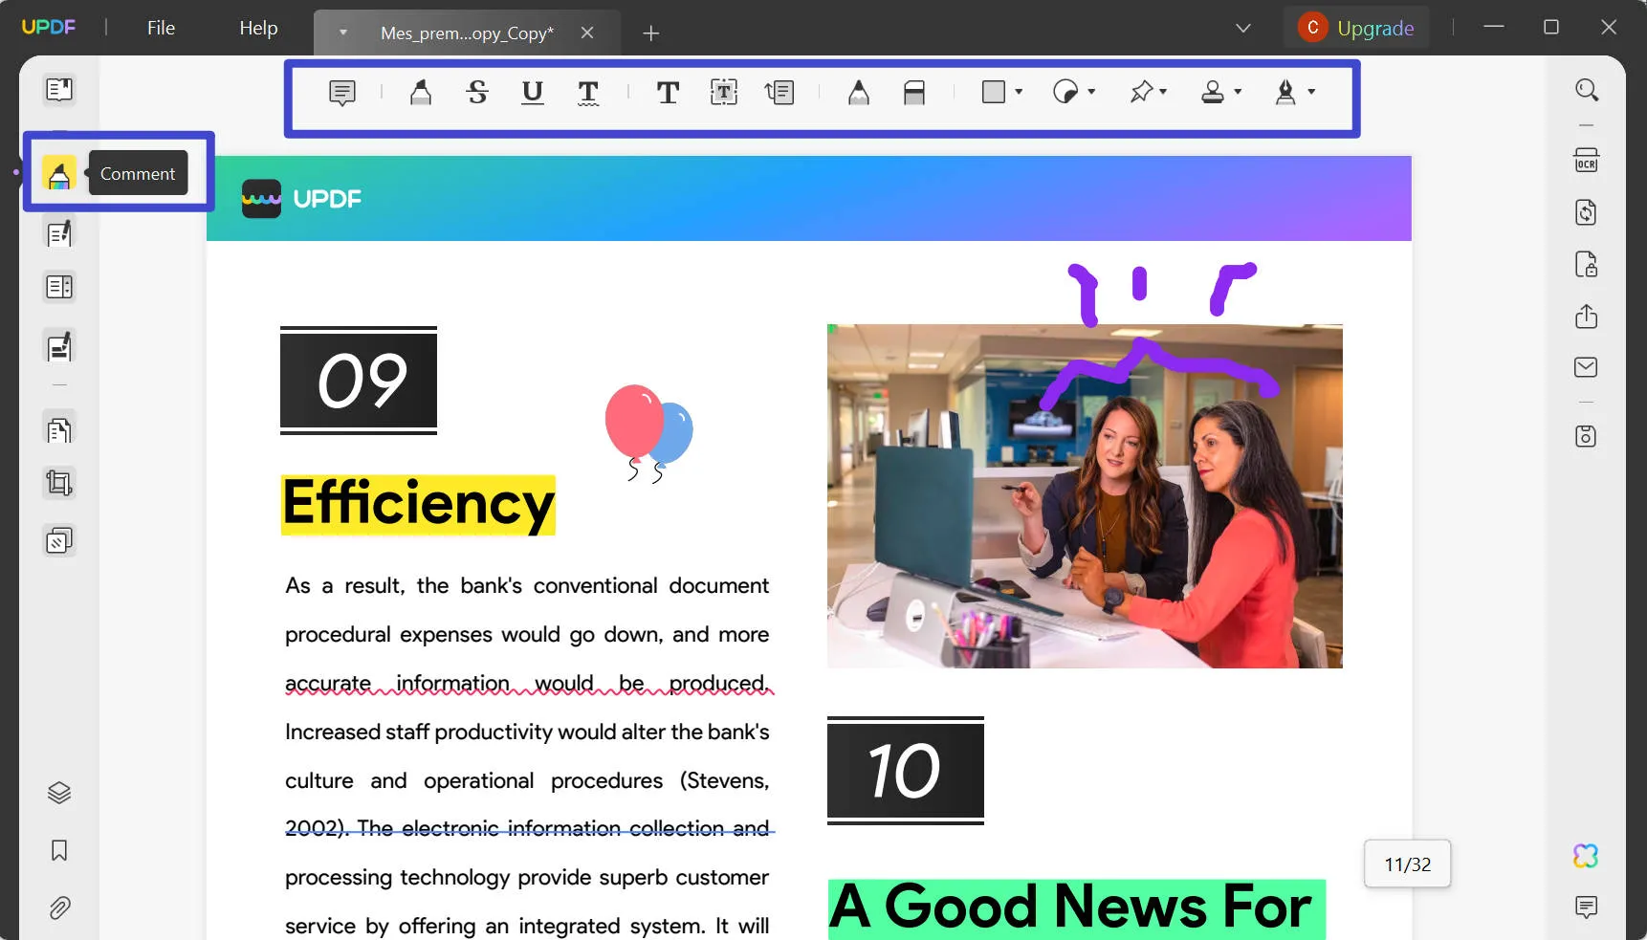Pick the squiggly underline tool
The height and width of the screenshot is (940, 1647).
coord(588,93)
